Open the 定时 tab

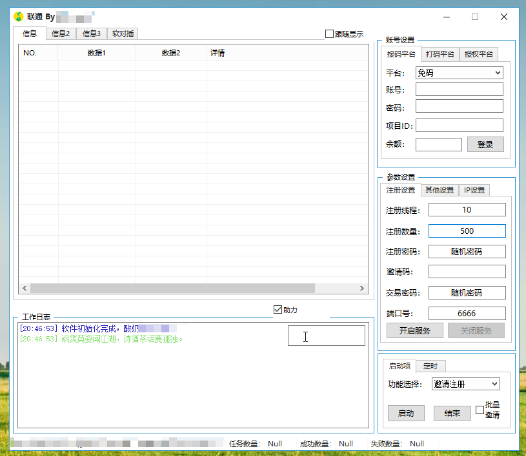pyautogui.click(x=430, y=366)
